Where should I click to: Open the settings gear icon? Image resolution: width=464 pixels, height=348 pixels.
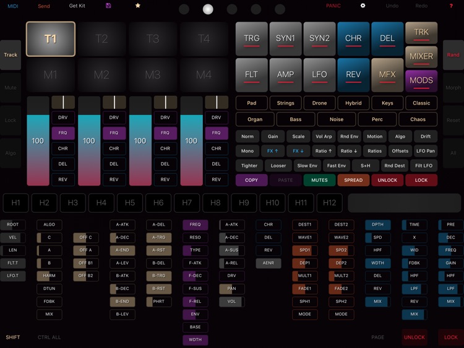(363, 6)
